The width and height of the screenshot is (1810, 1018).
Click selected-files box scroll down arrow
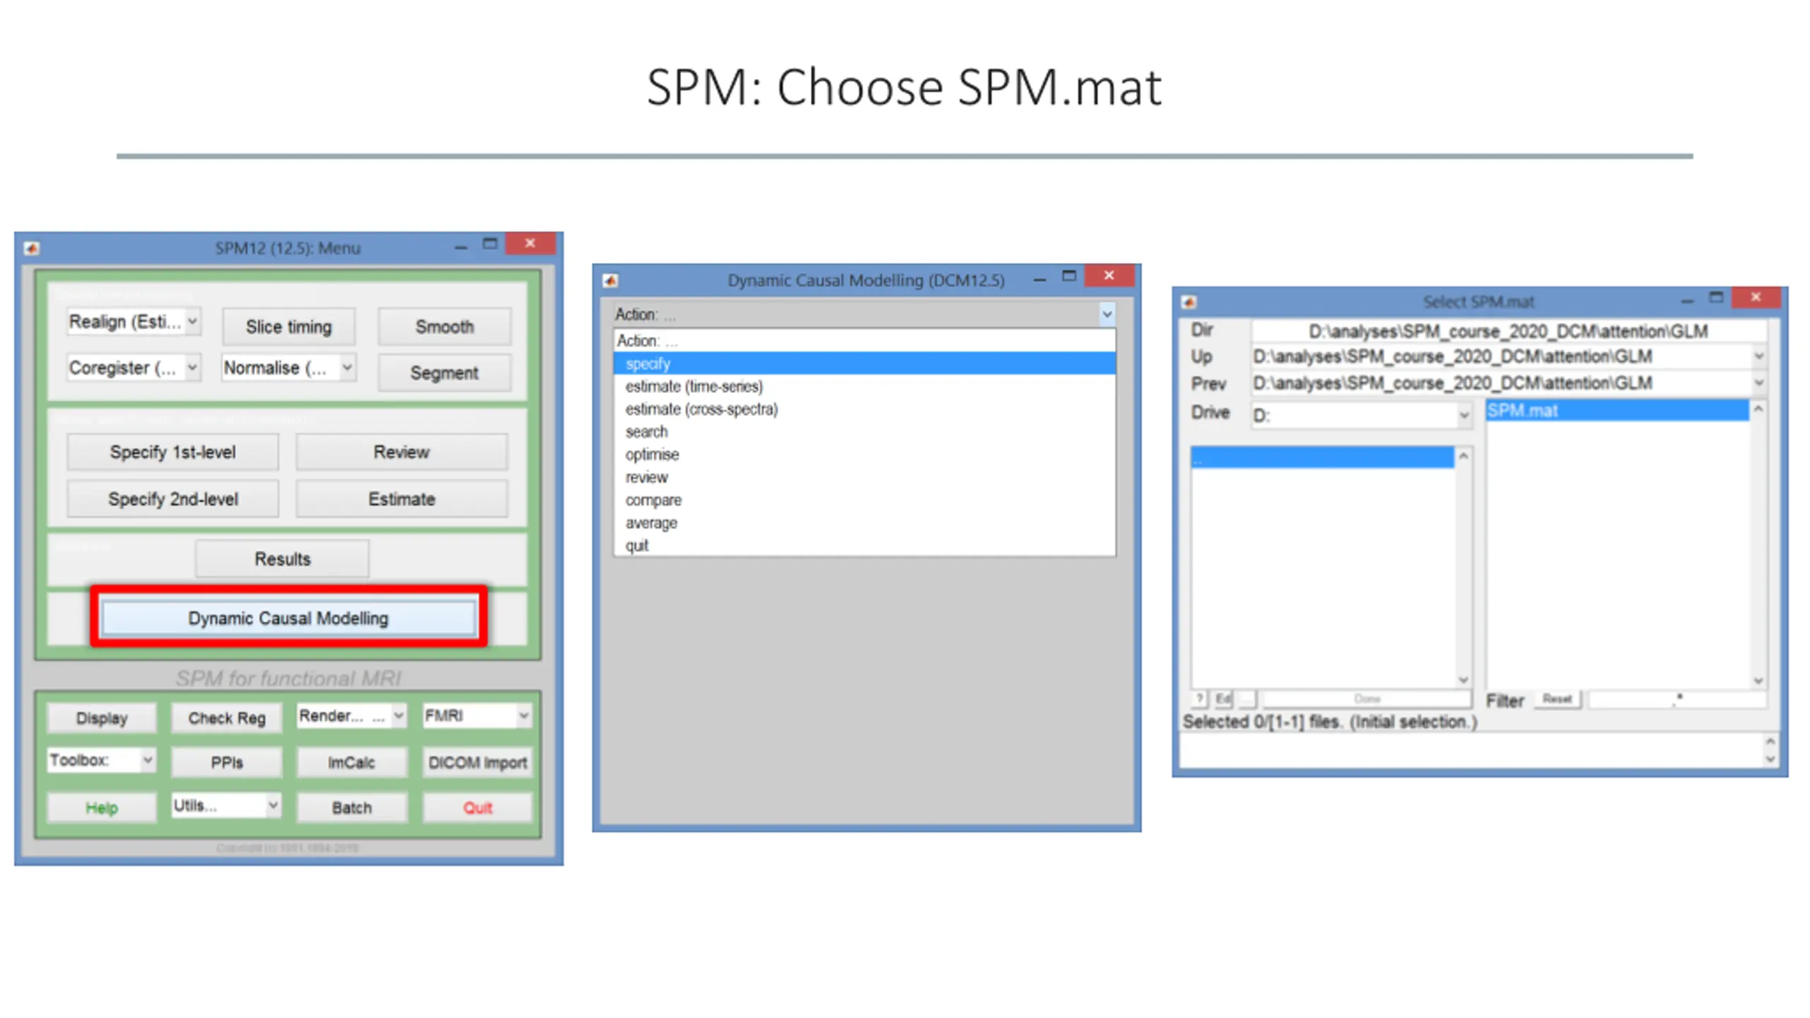1770,759
